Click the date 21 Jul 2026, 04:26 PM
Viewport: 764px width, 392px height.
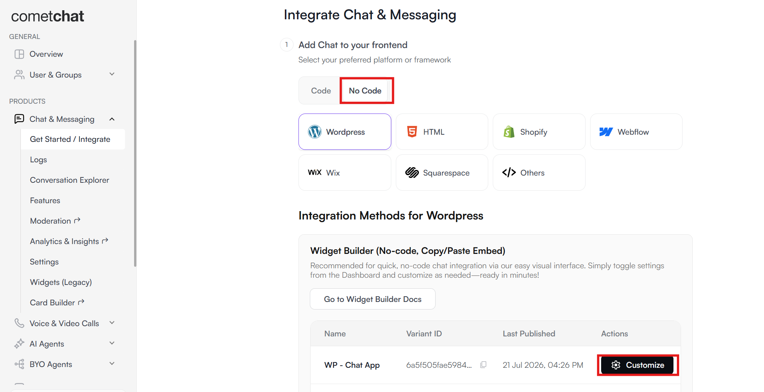(x=543, y=365)
